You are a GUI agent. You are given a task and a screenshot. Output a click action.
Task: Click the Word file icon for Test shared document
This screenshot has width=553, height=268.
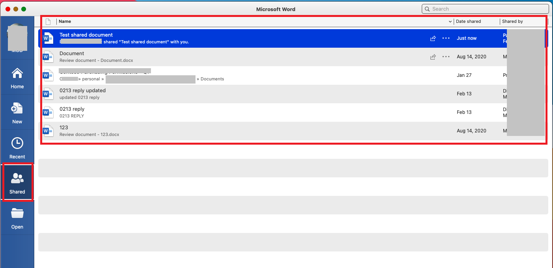48,38
